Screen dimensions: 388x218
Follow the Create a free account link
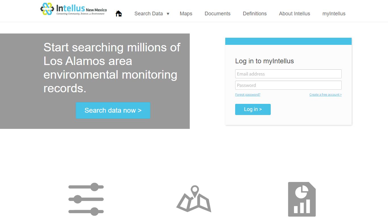[x=326, y=95]
